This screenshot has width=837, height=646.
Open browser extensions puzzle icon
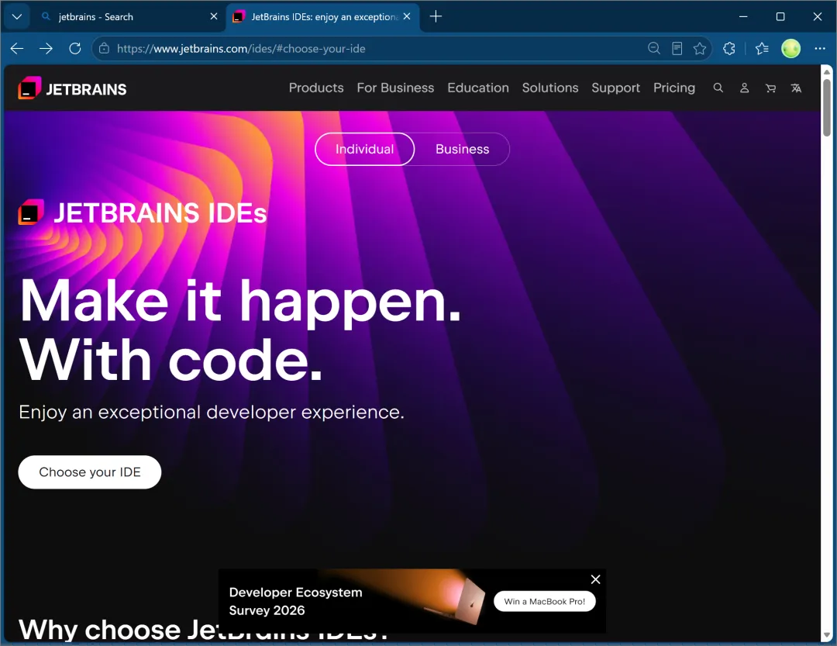[x=728, y=49]
